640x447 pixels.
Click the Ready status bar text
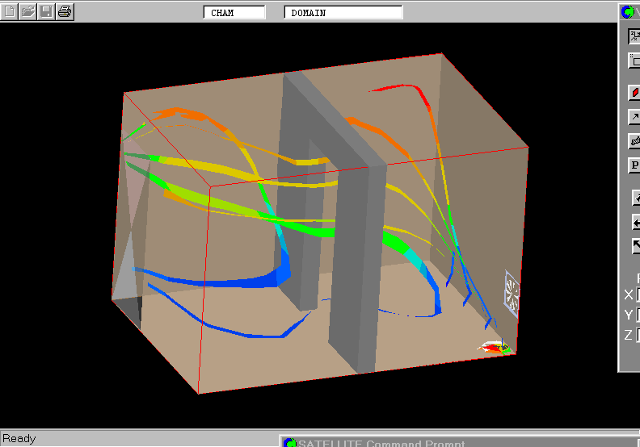[19, 439]
